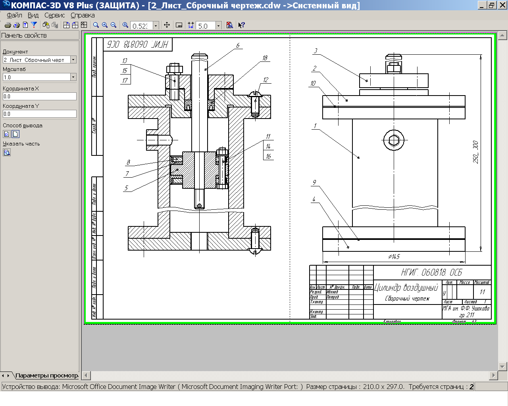Click the zoom scale magnifier beside 0.523
Image resolution: width=508 pixels, height=406 pixels.
coord(125,25)
